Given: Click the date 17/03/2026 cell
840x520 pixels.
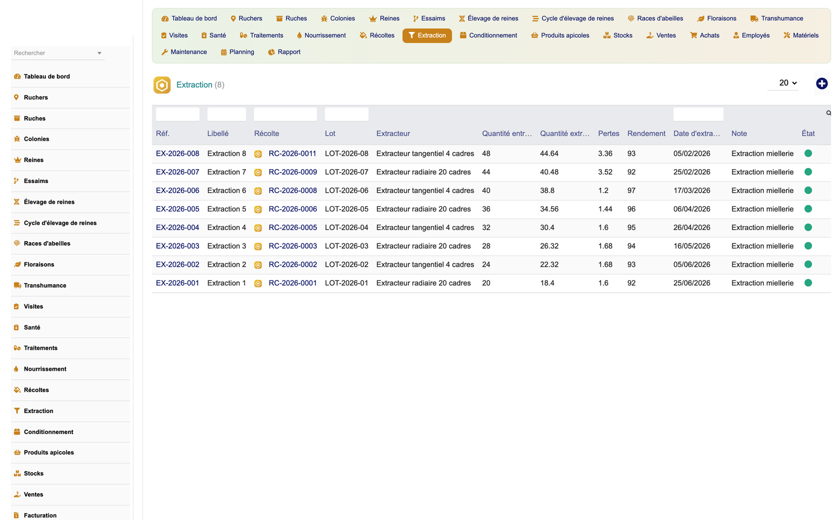Looking at the screenshot, I should coord(692,191).
